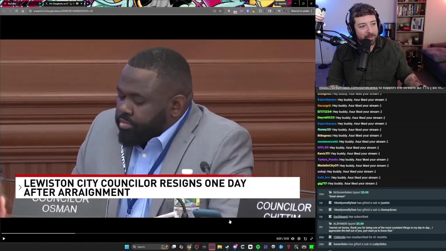Screen dimensions: 446x251
Task: Select SirScratchAlot's $5.00 tip event
Action: (380, 194)
